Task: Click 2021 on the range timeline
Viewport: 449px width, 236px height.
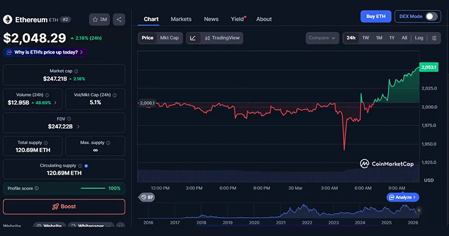Action: click(280, 223)
